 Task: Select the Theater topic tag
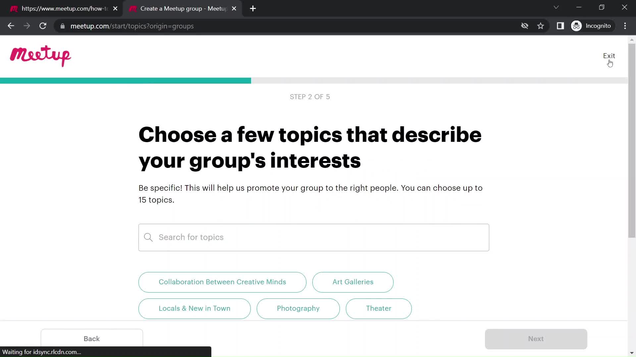pos(379,308)
